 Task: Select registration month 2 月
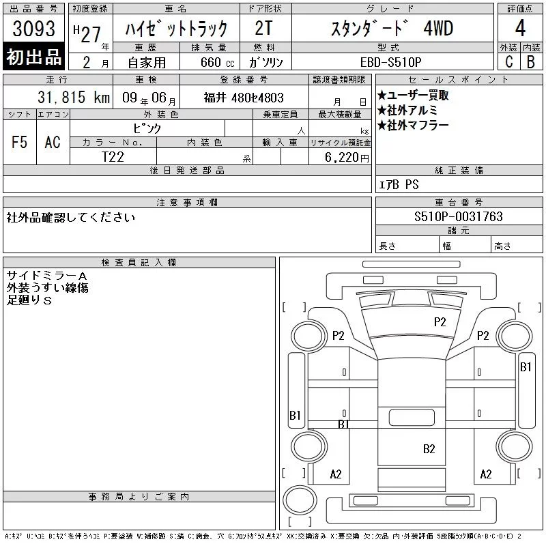pos(96,63)
